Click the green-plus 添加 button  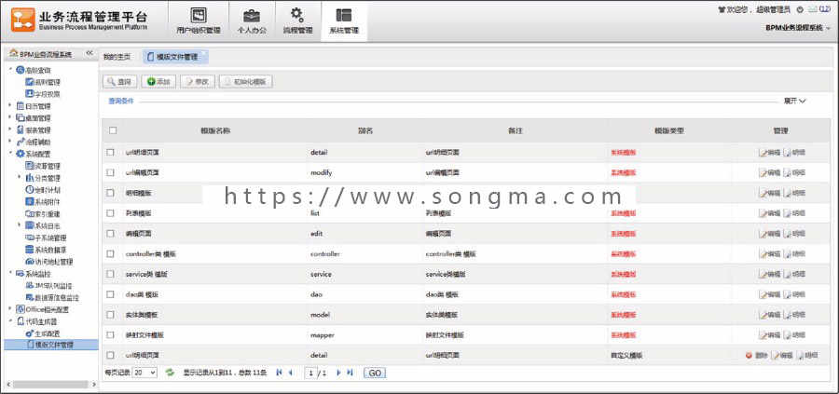(x=158, y=82)
